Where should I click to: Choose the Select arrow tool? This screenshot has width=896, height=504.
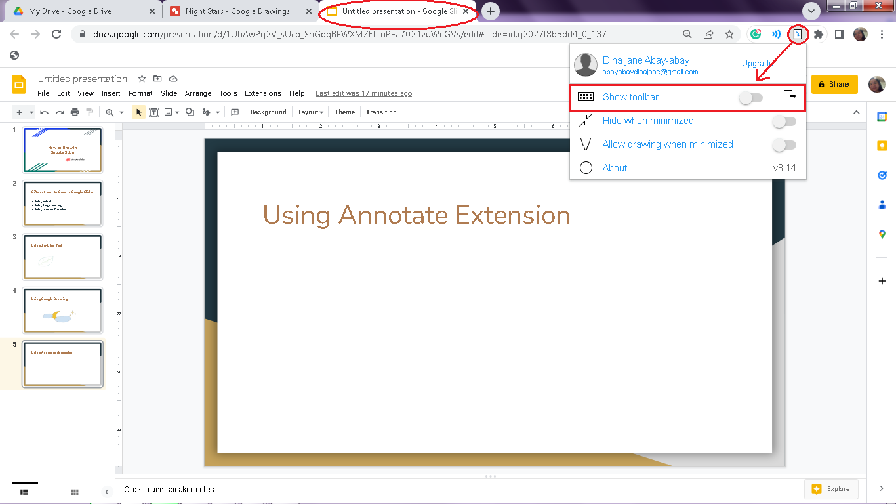pos(138,112)
